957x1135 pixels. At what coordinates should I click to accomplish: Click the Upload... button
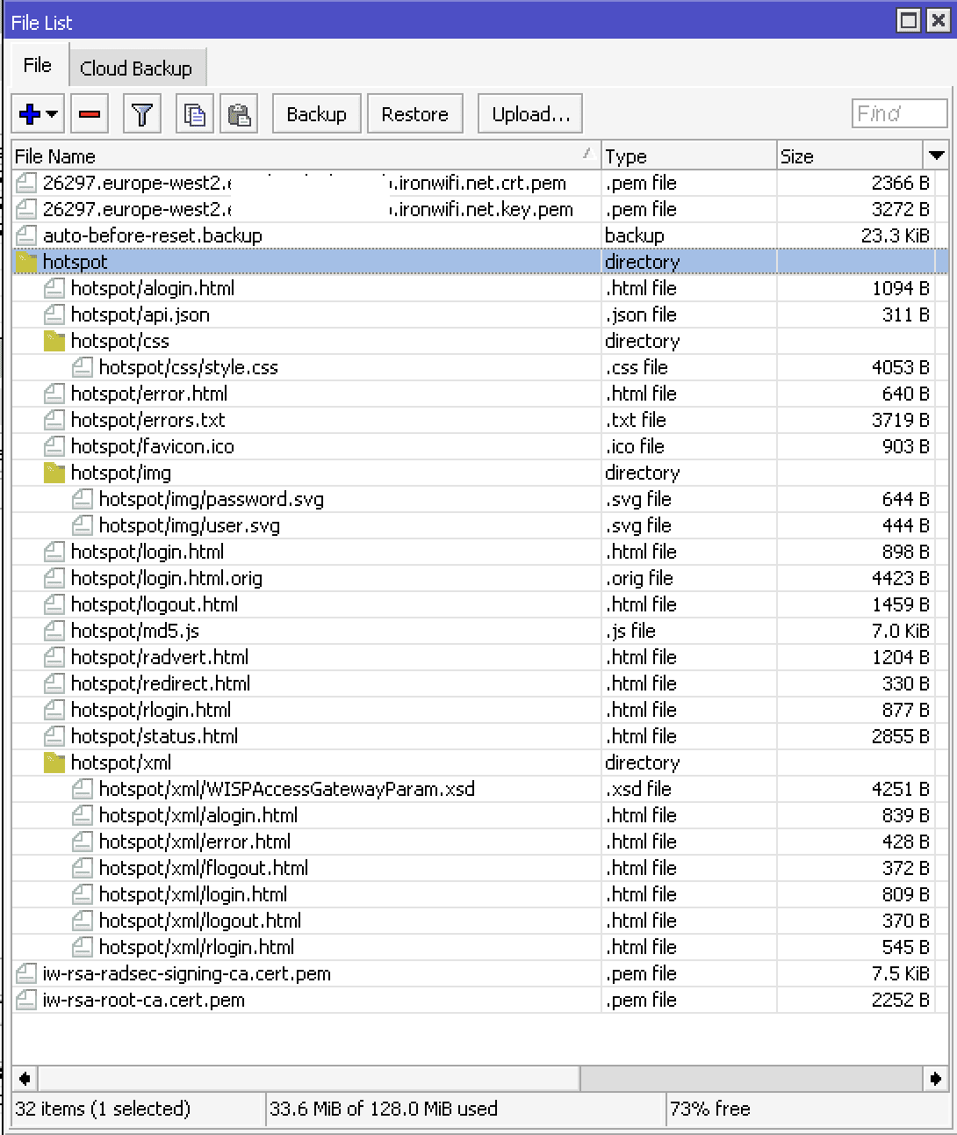(x=530, y=114)
